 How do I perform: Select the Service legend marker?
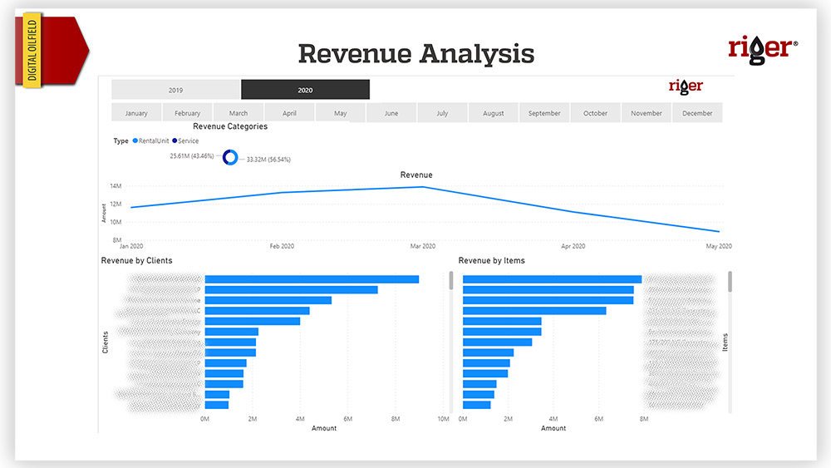tap(175, 141)
